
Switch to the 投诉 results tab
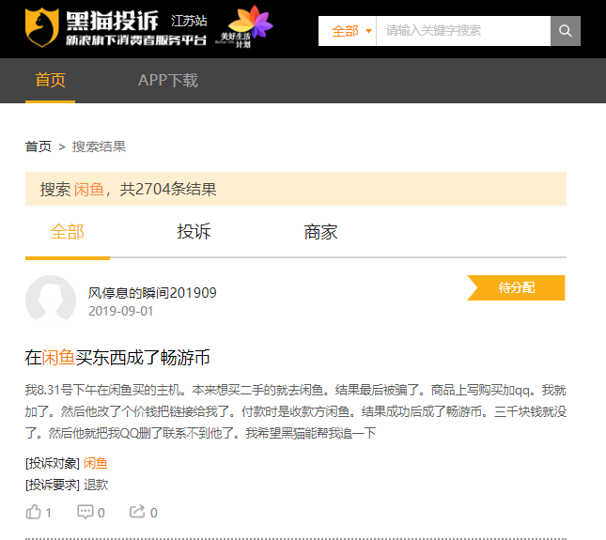(x=194, y=232)
